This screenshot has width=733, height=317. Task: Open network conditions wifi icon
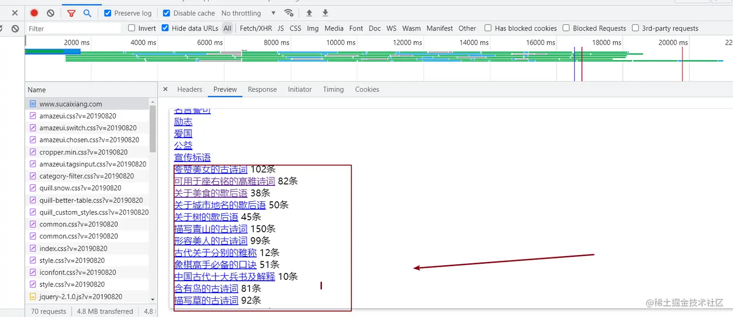(x=288, y=13)
